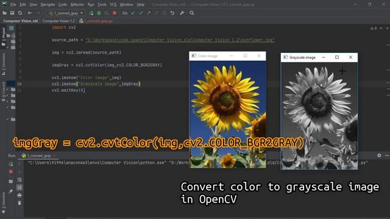Hide the Run panel with minimize icon
This screenshot has height=219, width=390.
387,156
